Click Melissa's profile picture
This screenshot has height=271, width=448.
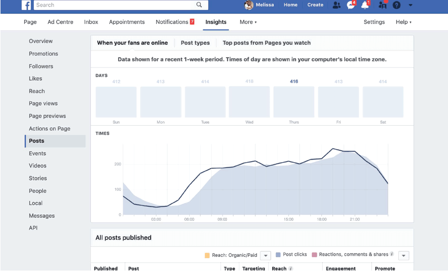249,5
